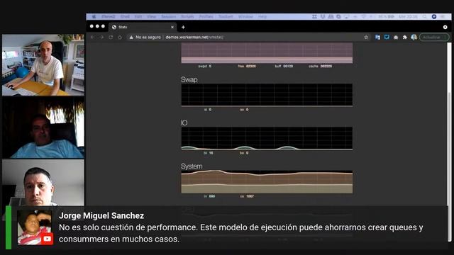This screenshot has height=255, width=454.
Task: Click the 'in' value under System
Action: click(x=209, y=196)
